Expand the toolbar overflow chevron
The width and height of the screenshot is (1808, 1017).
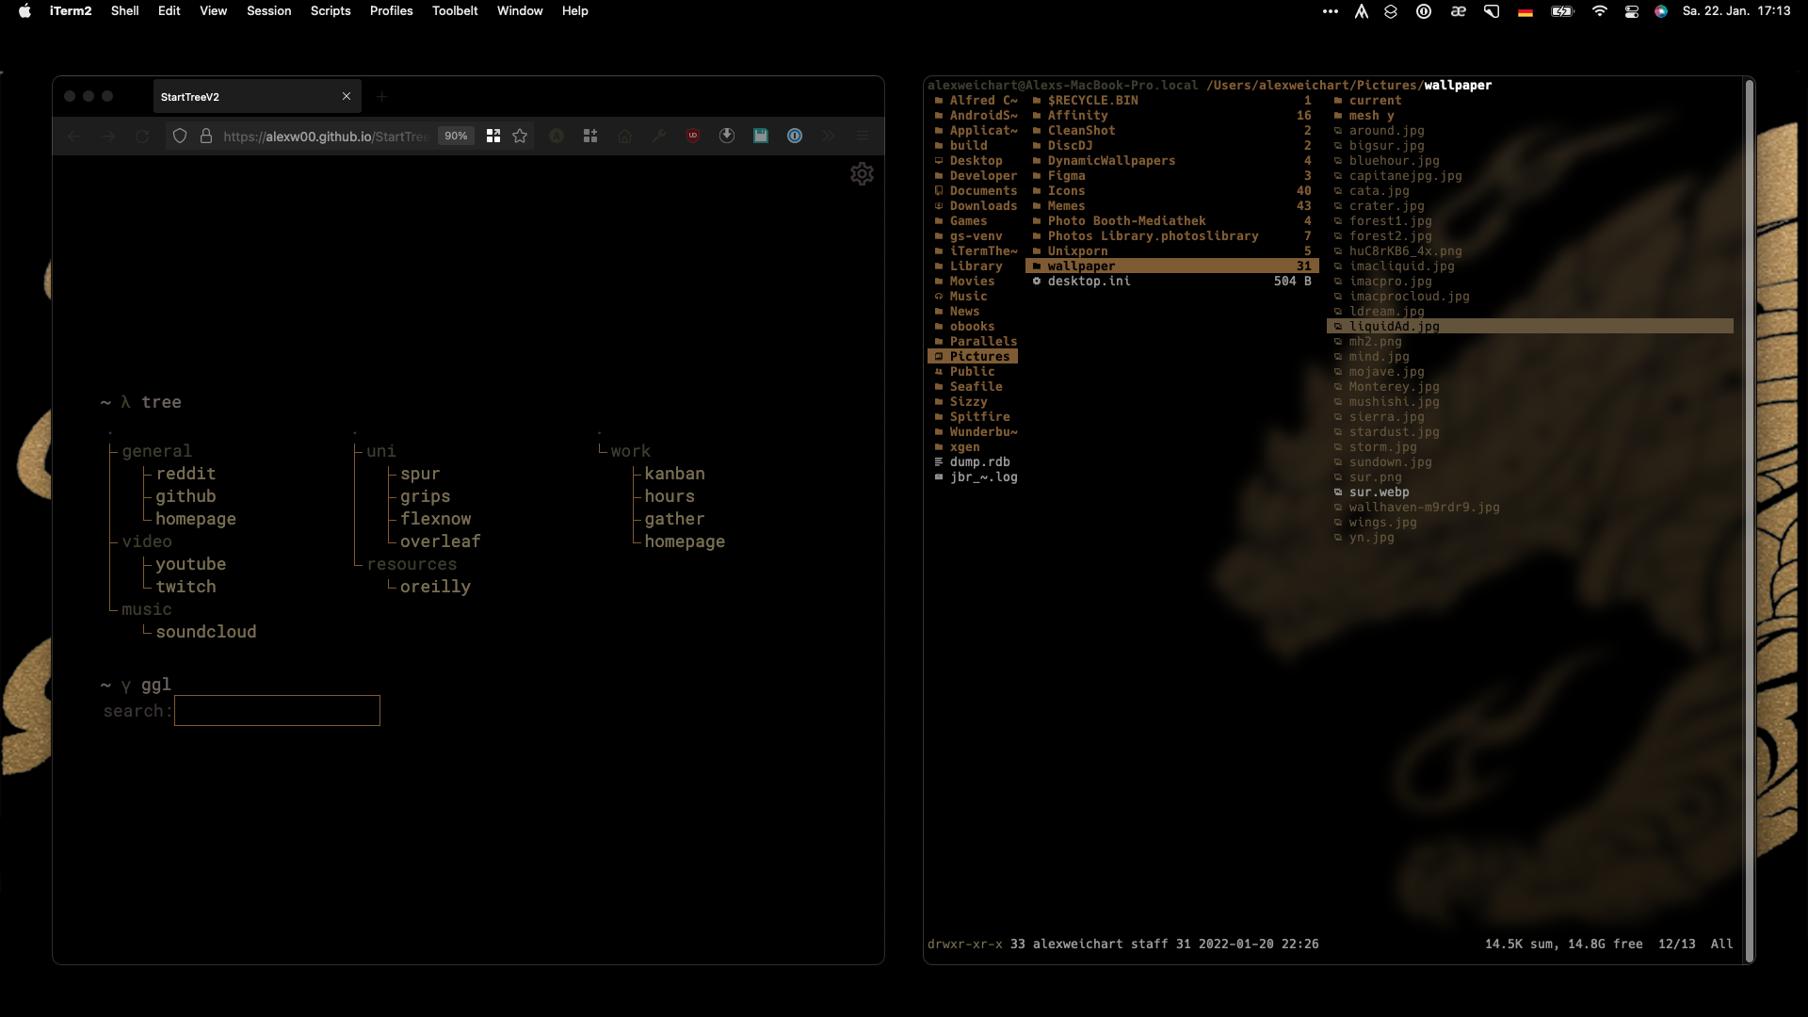pyautogui.click(x=829, y=136)
